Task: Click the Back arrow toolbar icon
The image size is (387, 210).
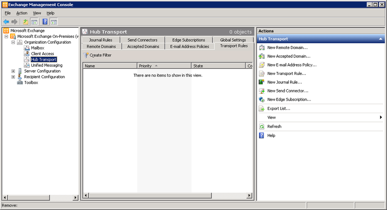Action: tap(6, 22)
